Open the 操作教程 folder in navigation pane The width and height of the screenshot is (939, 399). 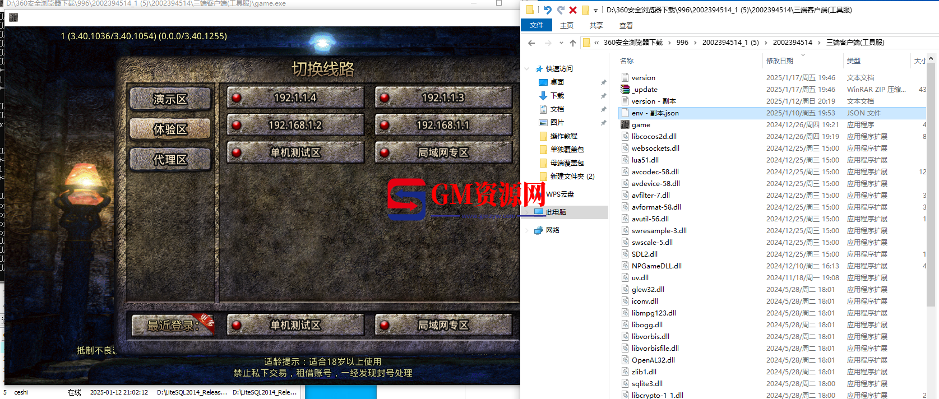point(563,136)
